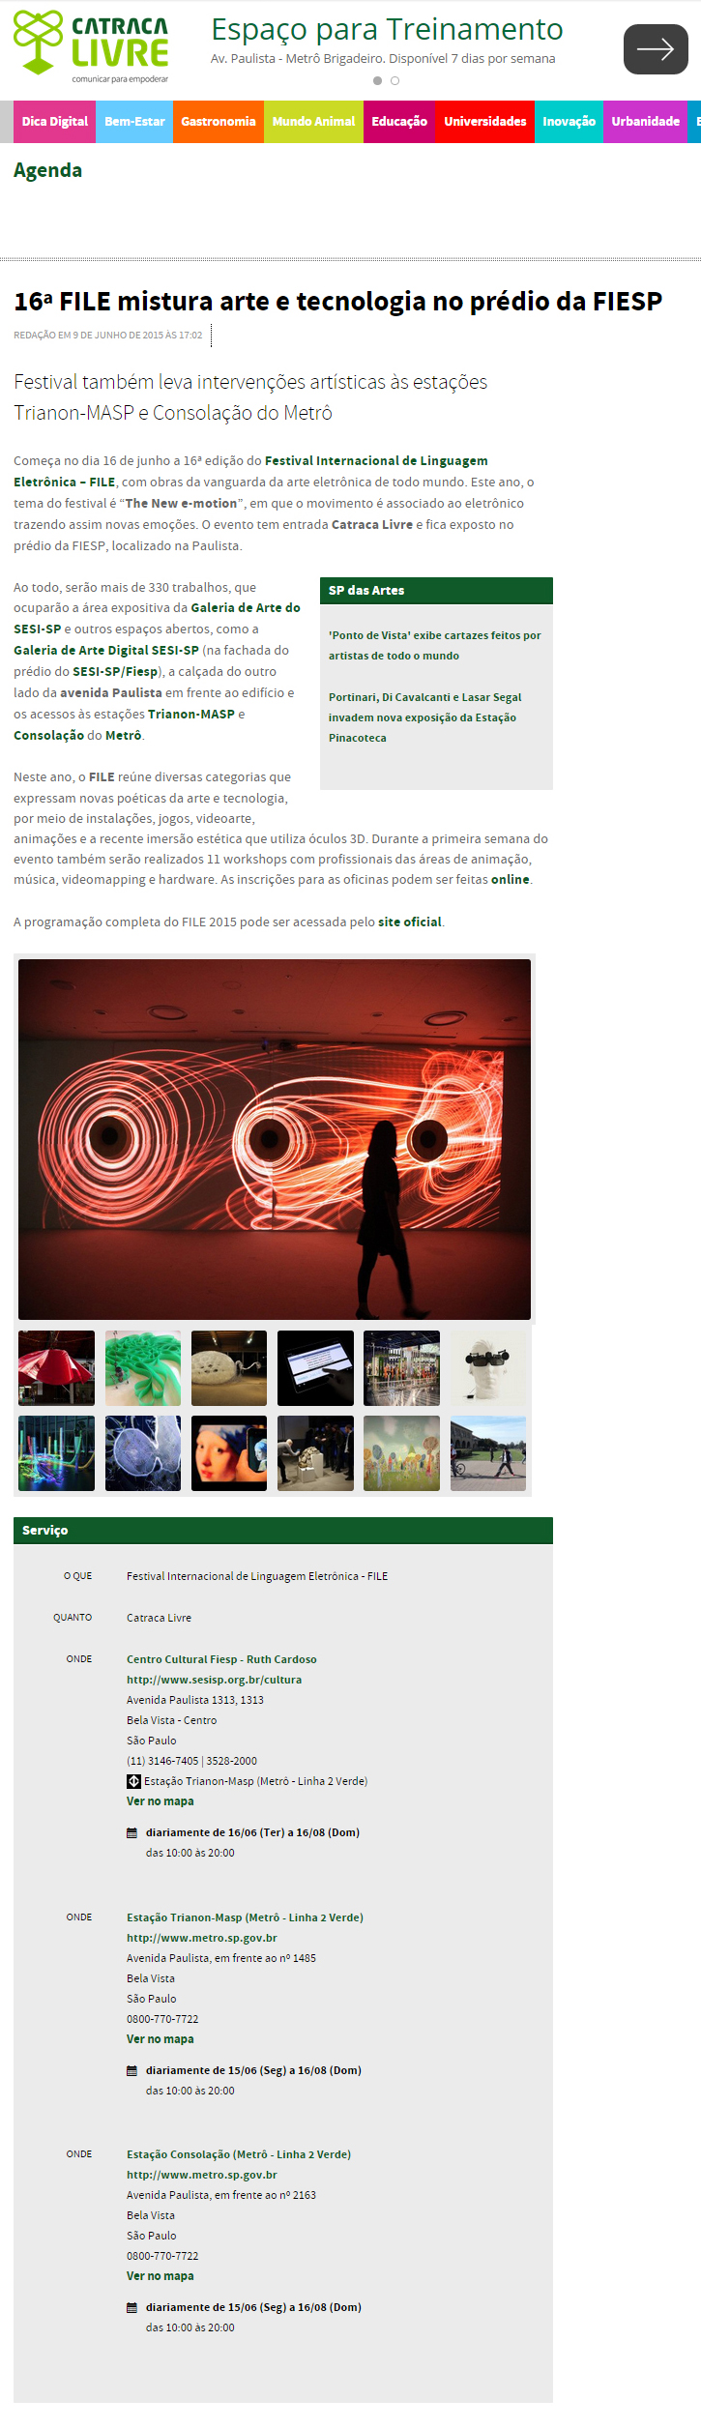Go to the Mundo Animal section

(x=313, y=122)
